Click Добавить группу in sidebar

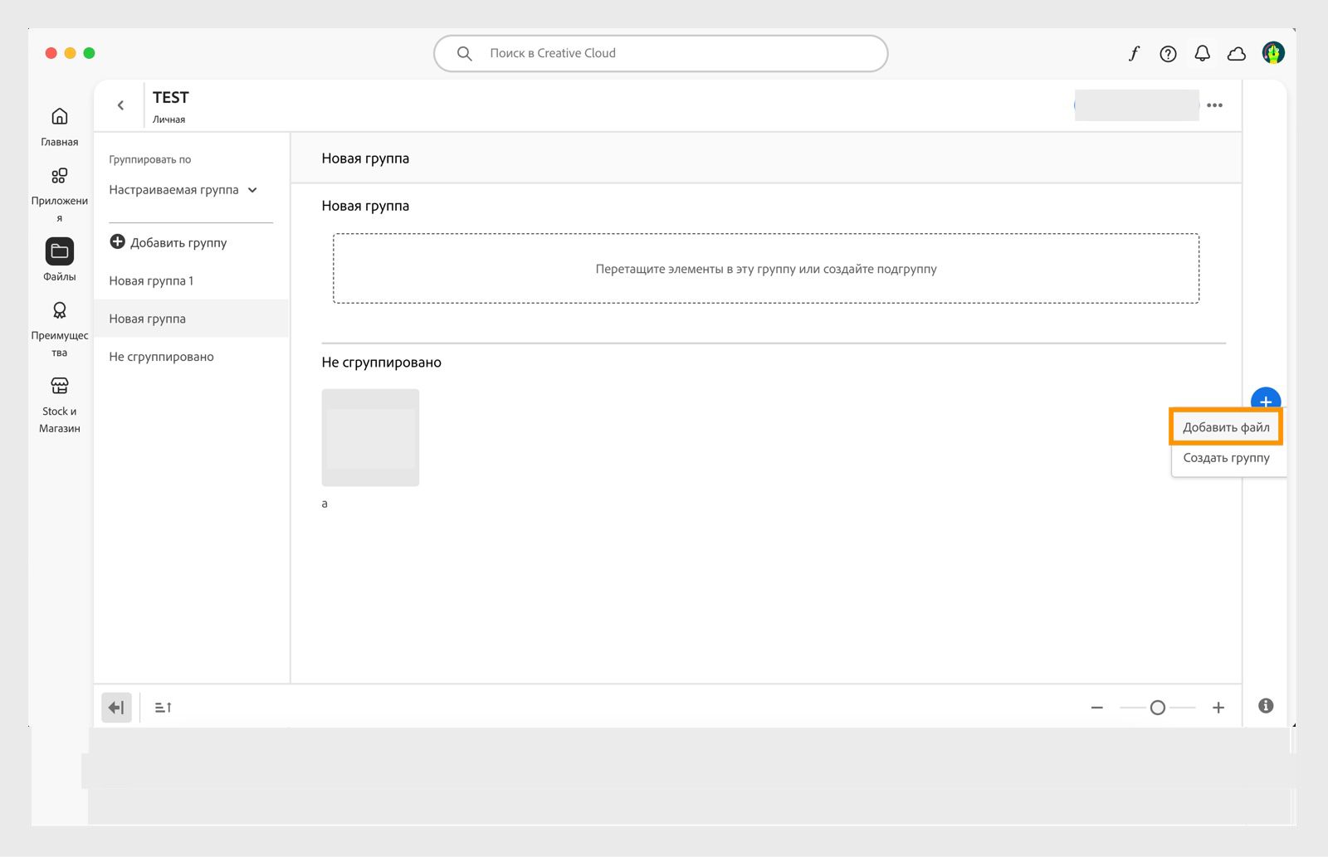pos(168,242)
